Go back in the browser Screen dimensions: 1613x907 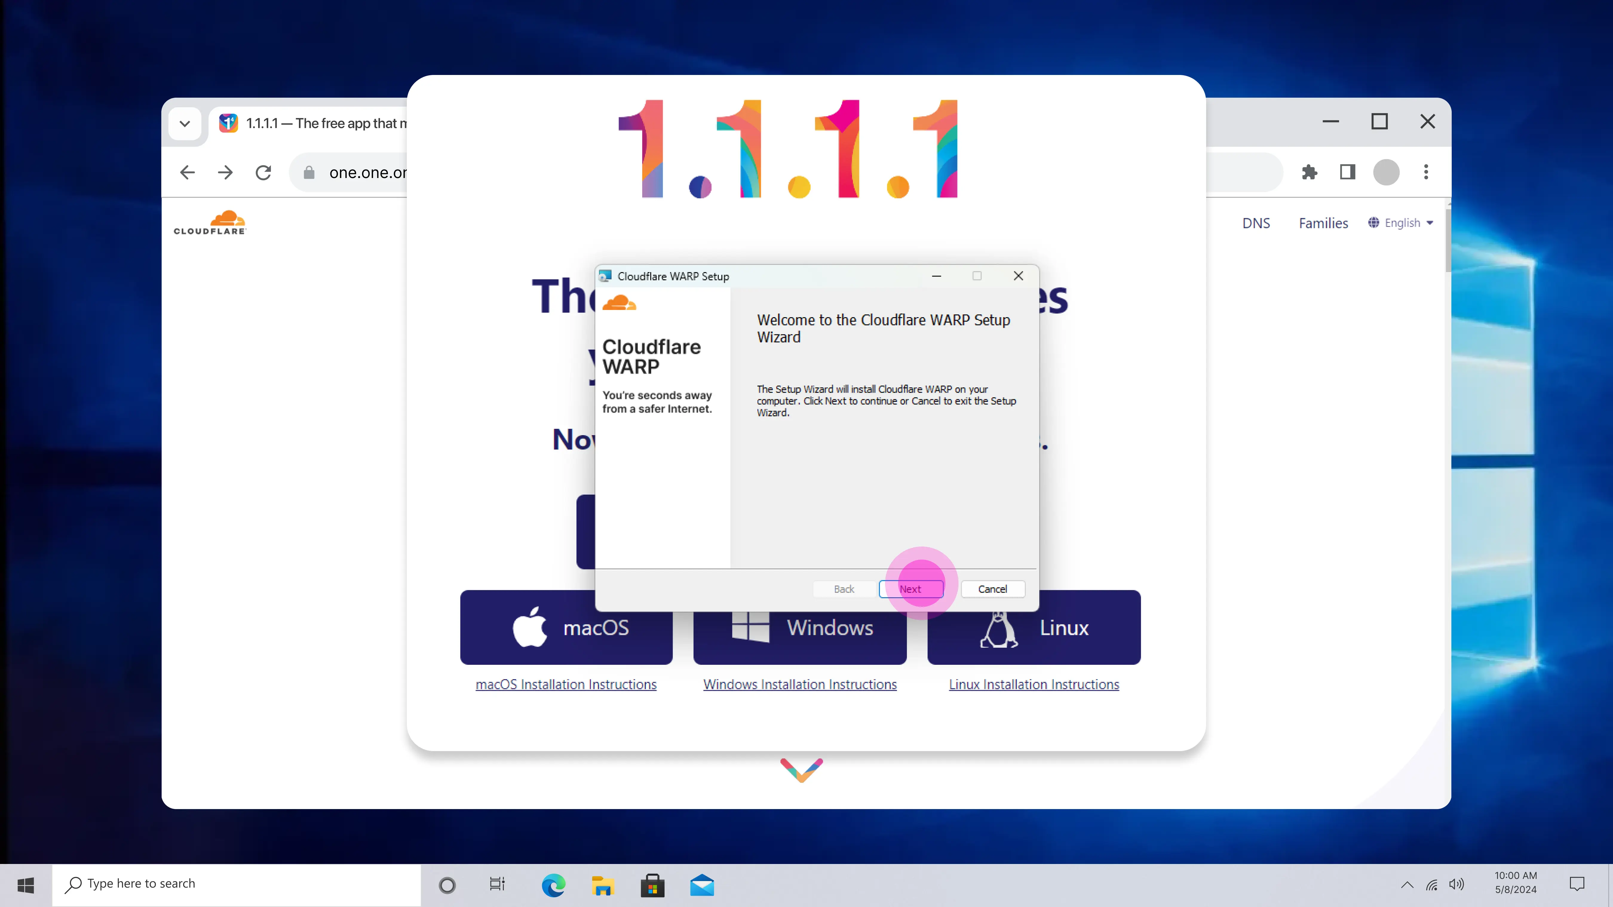click(x=187, y=172)
